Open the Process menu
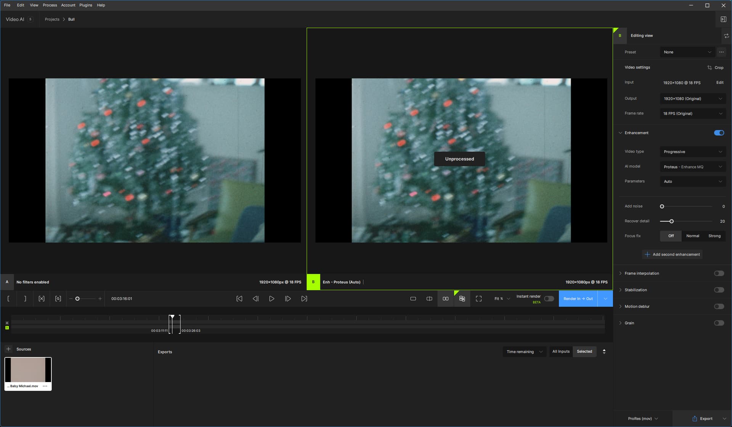Viewport: 732px width, 427px height. pyautogui.click(x=50, y=5)
